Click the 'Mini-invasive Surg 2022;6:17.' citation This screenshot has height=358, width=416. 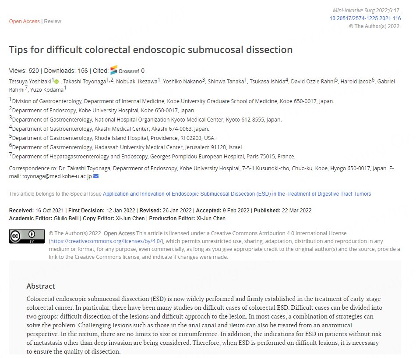(x=367, y=11)
